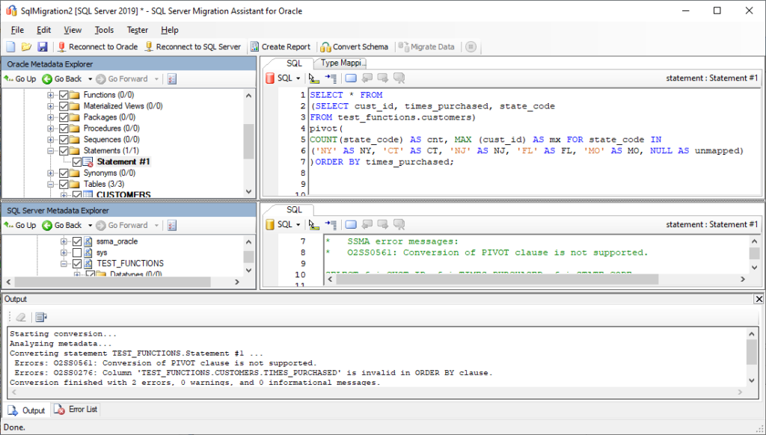The width and height of the screenshot is (766, 435).
Task: Click Oracle explorer vertical scrollbar thumb
Action: (248, 141)
